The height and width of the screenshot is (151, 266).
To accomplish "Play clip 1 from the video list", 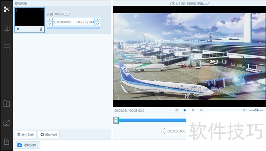I will [18, 29].
